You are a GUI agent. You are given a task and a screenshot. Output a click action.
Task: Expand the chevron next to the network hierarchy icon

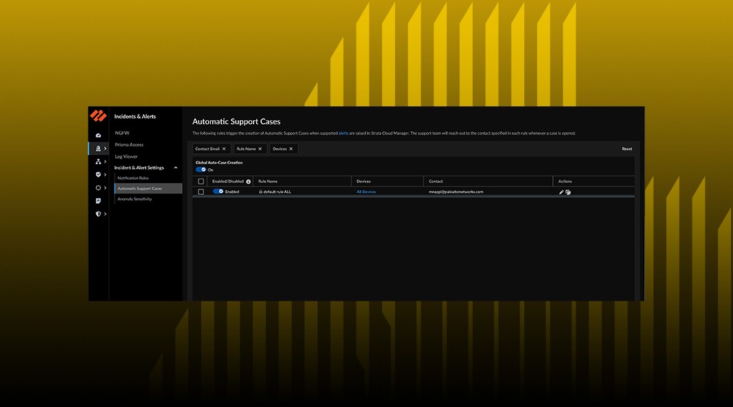point(105,162)
